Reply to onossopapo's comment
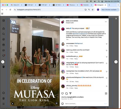Image resolution: width=121 pixels, height=109 pixels. tap(76, 46)
